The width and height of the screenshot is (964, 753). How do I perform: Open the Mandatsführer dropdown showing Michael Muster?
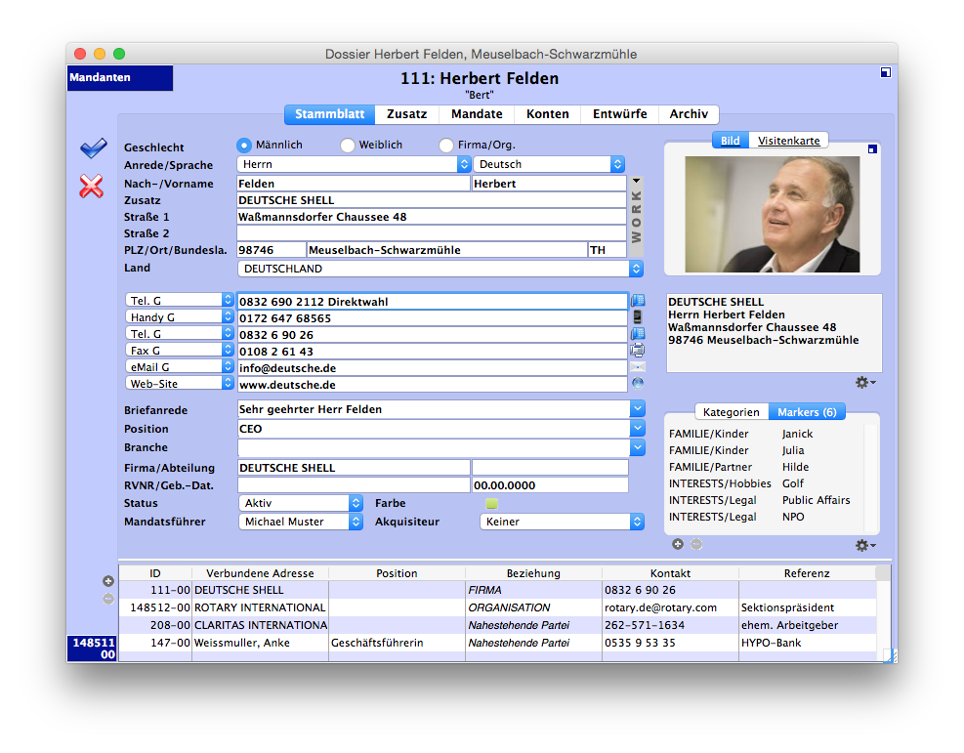coord(357,521)
